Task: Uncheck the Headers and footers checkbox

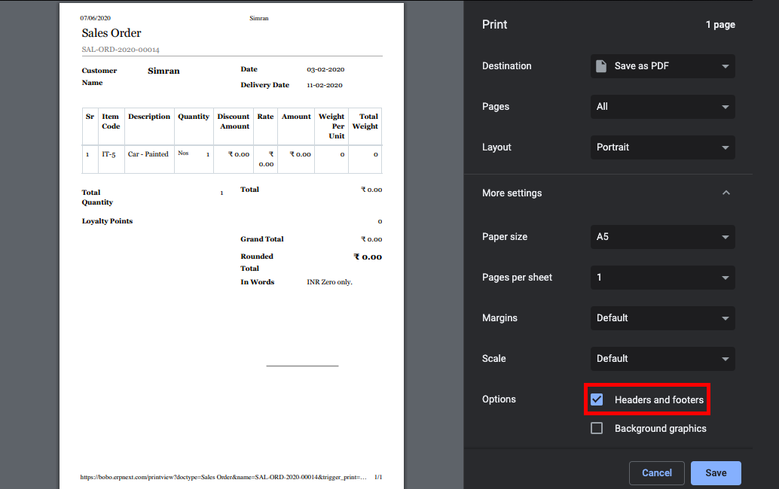Action: (x=597, y=399)
